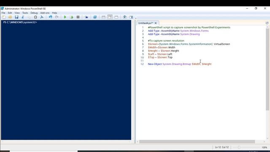Viewport: 270px width, 152px height.
Task: Click the script editor's scroll-down arrow
Action: (x=267, y=138)
